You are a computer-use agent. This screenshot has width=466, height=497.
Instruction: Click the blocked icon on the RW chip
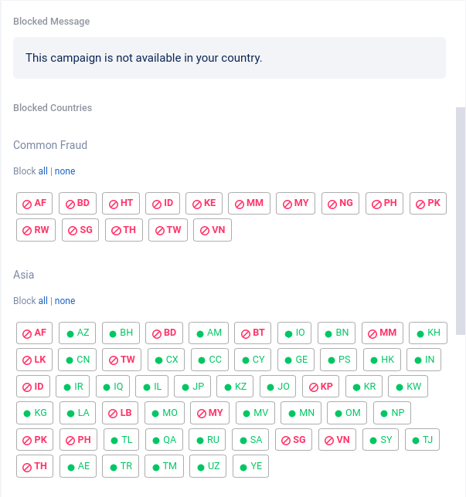(27, 231)
